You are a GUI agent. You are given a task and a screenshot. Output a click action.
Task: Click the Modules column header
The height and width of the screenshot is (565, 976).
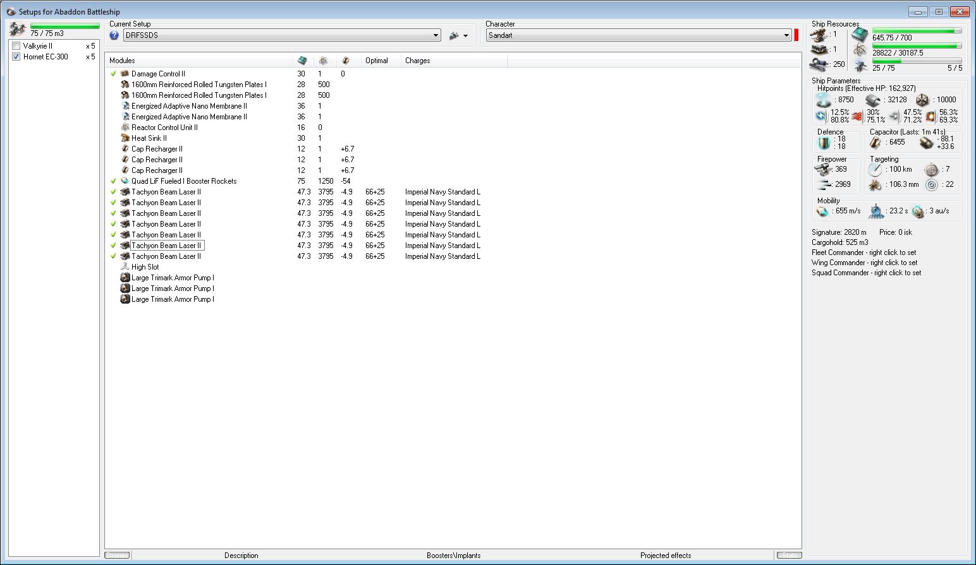pos(199,61)
